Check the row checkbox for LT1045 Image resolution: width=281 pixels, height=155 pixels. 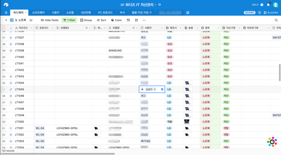[x=4, y=89]
